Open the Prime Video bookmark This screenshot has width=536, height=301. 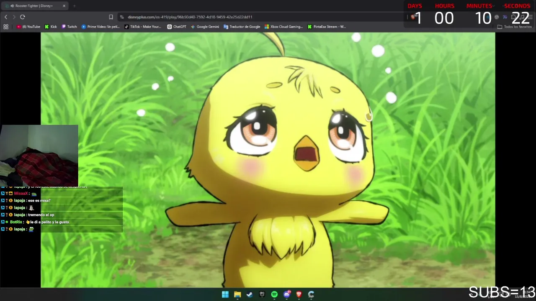point(100,27)
